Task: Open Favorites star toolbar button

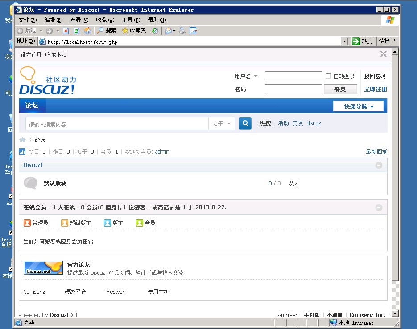Action: (x=134, y=31)
